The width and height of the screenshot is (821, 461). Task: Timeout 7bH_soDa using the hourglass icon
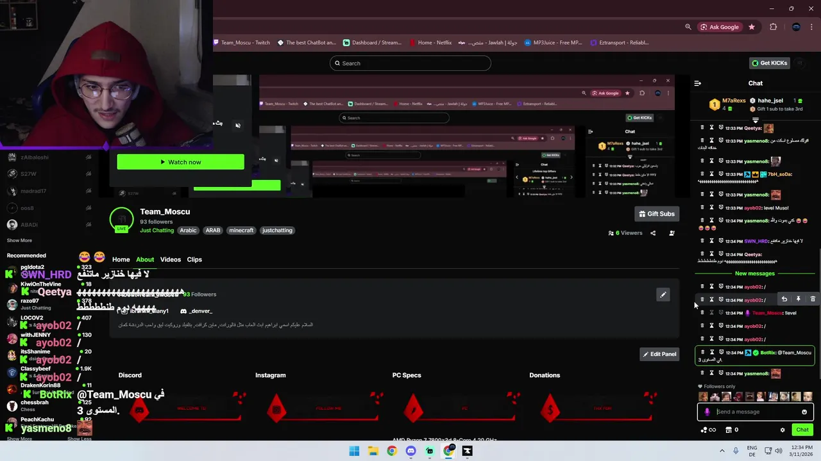coord(711,174)
